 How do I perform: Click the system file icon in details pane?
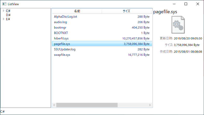click(178, 25)
